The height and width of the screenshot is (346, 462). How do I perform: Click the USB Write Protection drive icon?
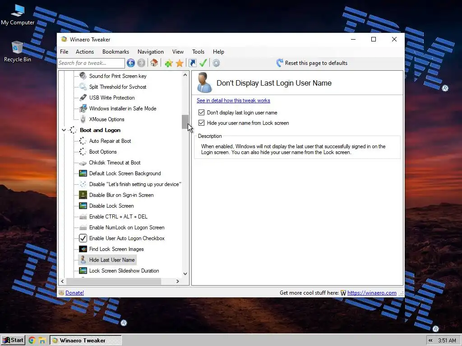[83, 98]
